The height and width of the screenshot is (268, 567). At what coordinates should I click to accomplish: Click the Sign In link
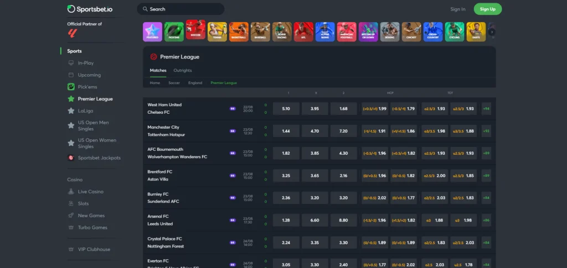point(458,9)
